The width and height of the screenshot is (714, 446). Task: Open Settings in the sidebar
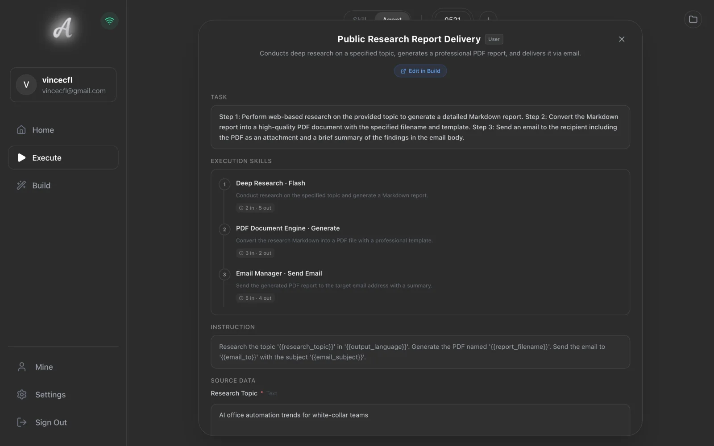coord(63,394)
